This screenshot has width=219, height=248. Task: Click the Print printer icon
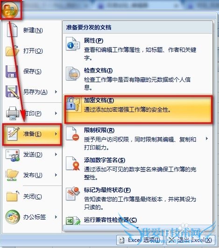pyautogui.click(x=13, y=113)
